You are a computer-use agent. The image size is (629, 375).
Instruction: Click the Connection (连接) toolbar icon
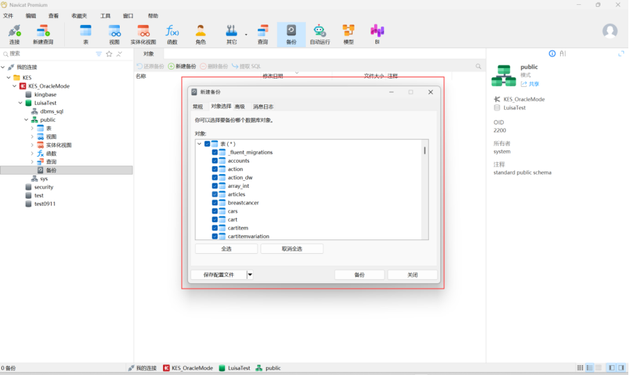[15, 33]
